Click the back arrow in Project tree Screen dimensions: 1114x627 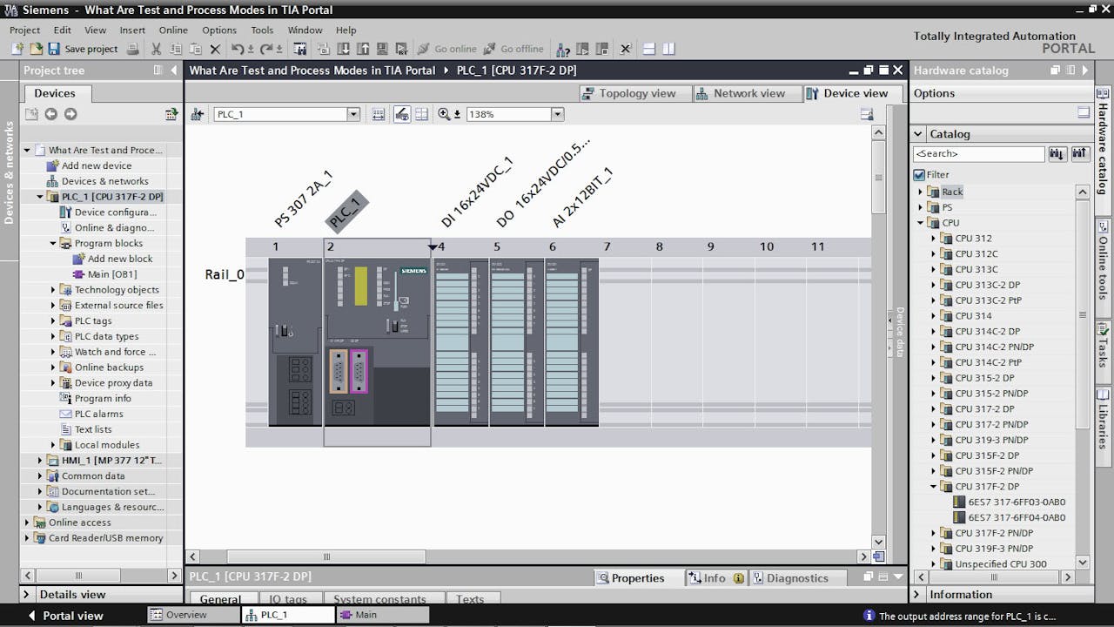[x=50, y=114]
